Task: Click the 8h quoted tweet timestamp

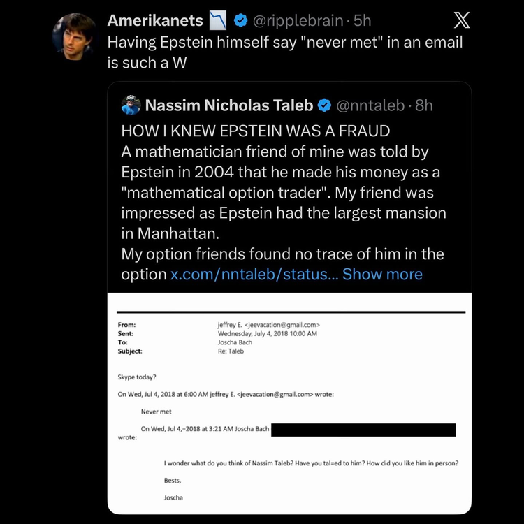Action: 424,105
